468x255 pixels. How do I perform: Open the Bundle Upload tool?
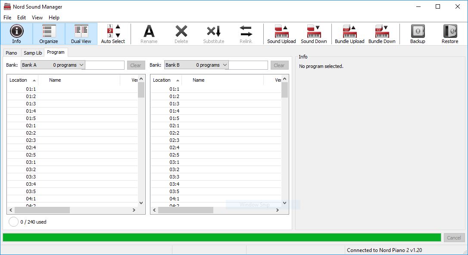pyautogui.click(x=349, y=34)
